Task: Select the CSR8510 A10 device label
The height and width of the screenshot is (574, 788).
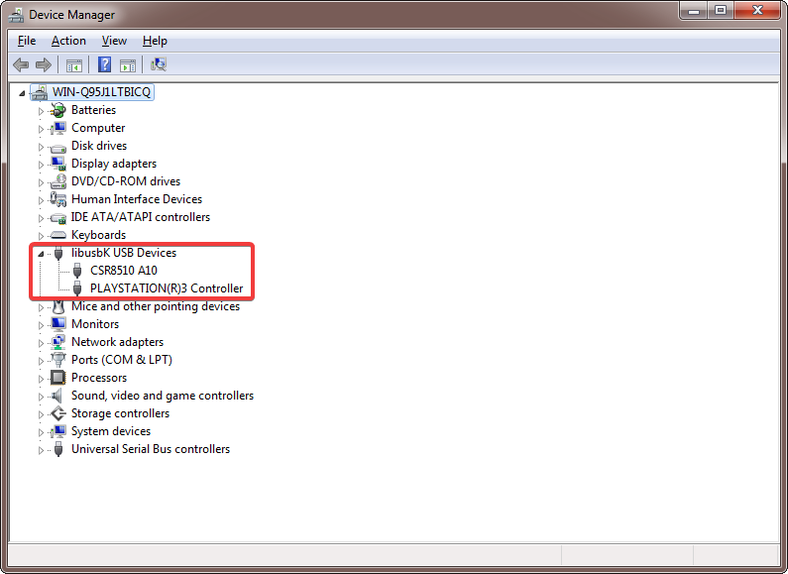Action: coord(124,271)
